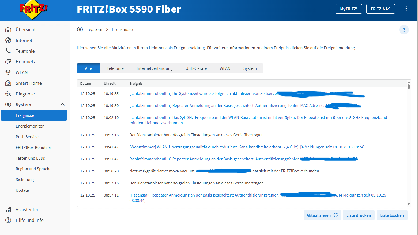This screenshot has height=235, width=418.
Task: Select Ereignisse submenu item
Action: tap(34, 115)
